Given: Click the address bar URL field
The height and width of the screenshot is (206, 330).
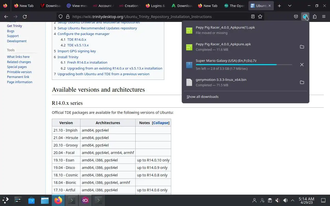Looking at the screenshot, I should pos(160,16).
